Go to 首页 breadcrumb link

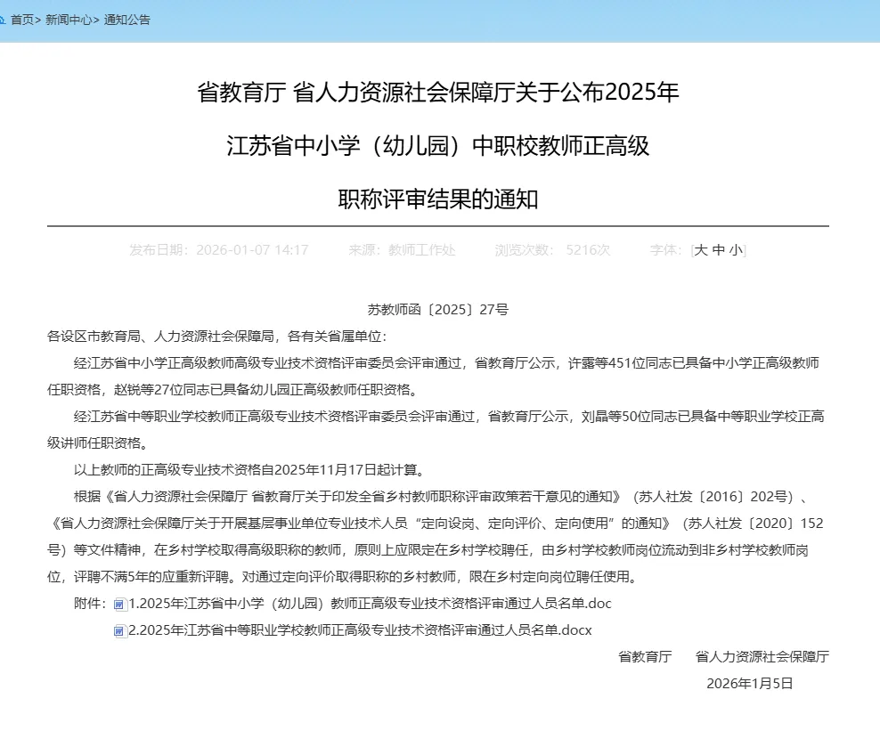[22, 20]
